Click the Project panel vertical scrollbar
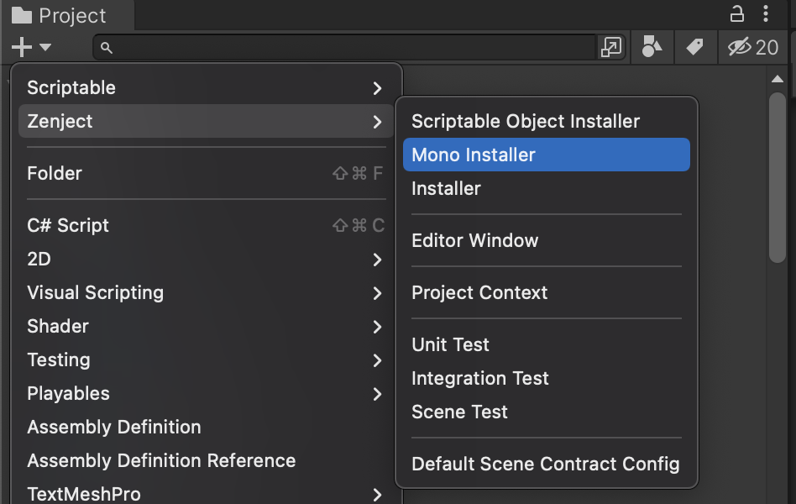 [778, 176]
